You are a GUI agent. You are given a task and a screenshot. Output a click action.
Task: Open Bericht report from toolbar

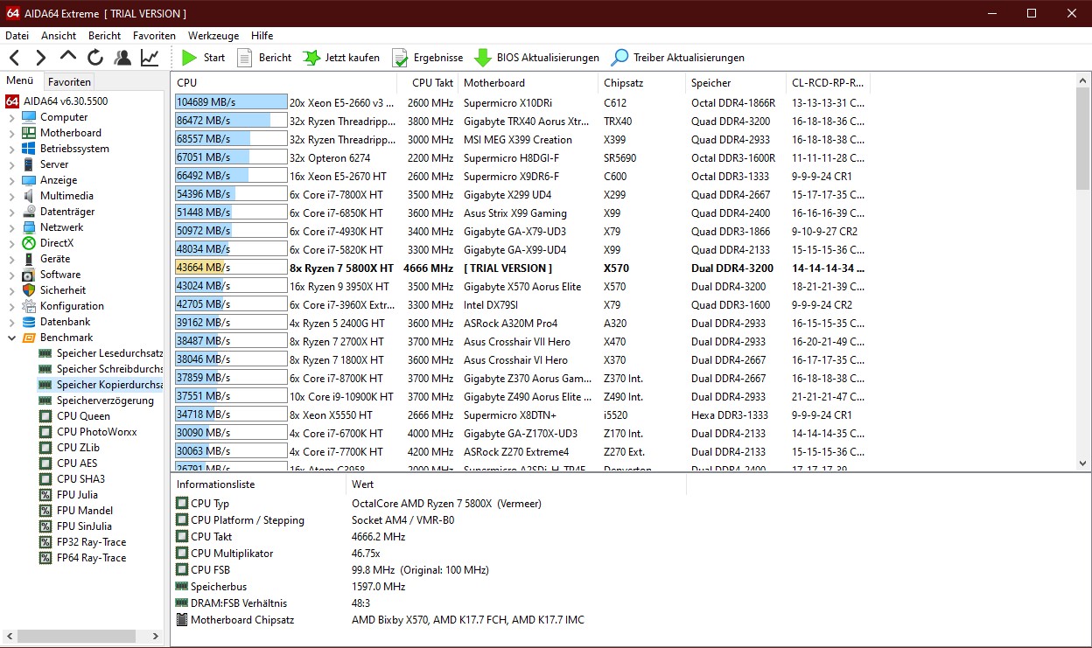tap(263, 58)
